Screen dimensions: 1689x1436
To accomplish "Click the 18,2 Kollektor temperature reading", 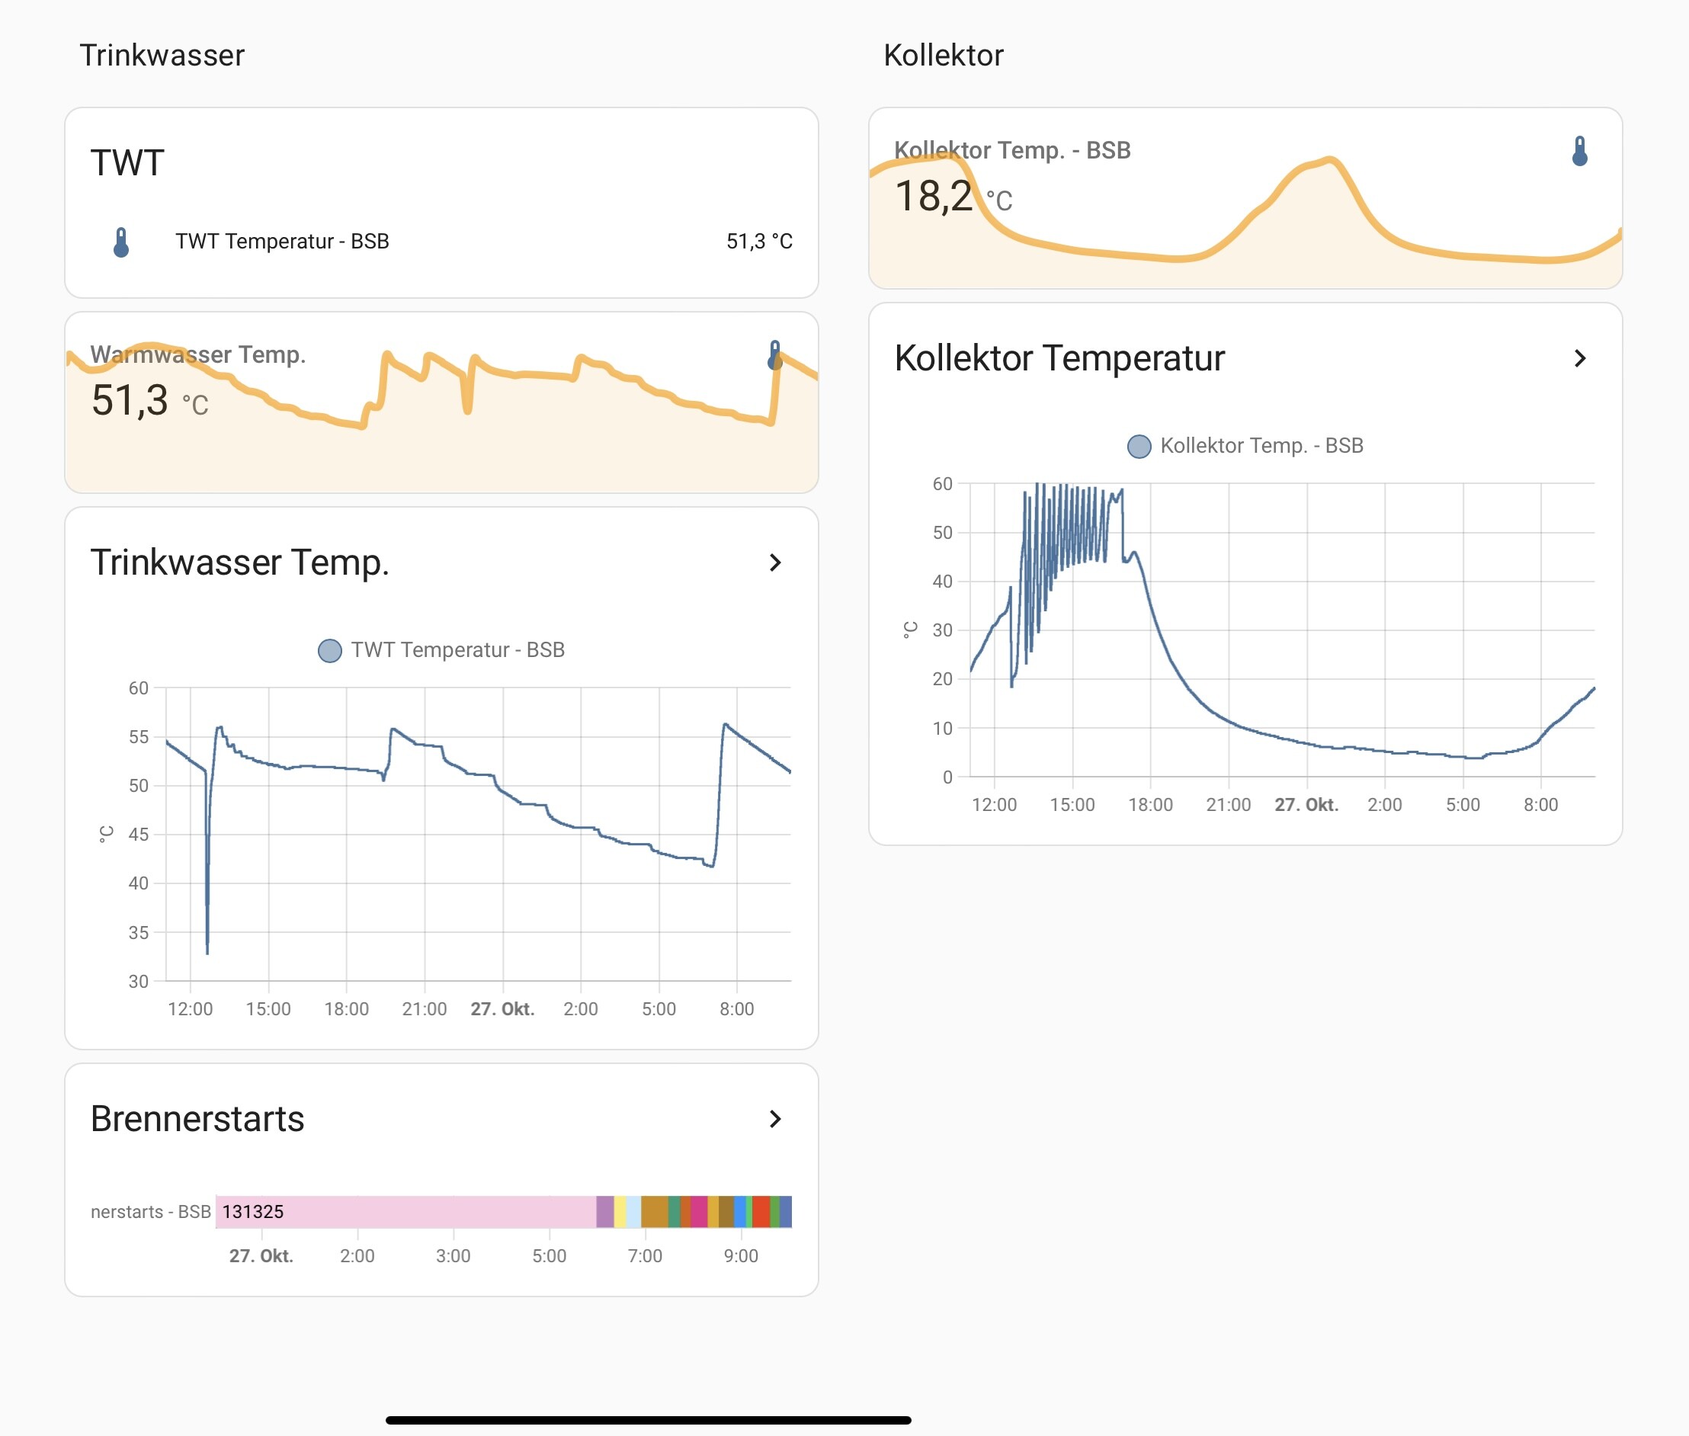I will click(934, 196).
